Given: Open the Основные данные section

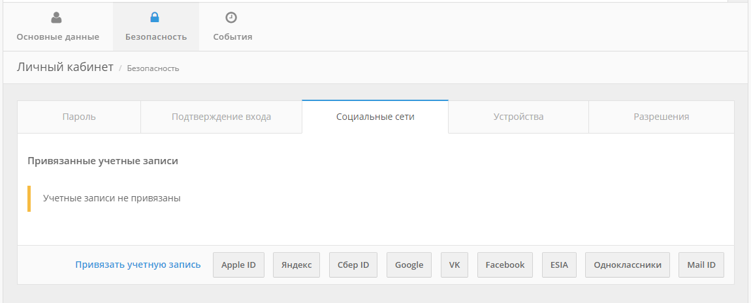Looking at the screenshot, I should 57,36.
